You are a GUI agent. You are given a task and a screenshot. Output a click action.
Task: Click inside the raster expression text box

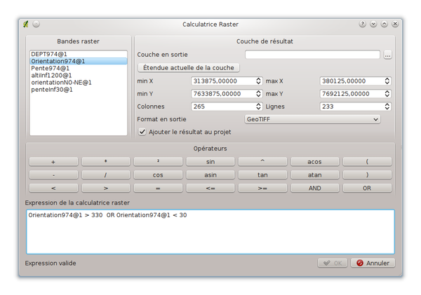pos(210,231)
